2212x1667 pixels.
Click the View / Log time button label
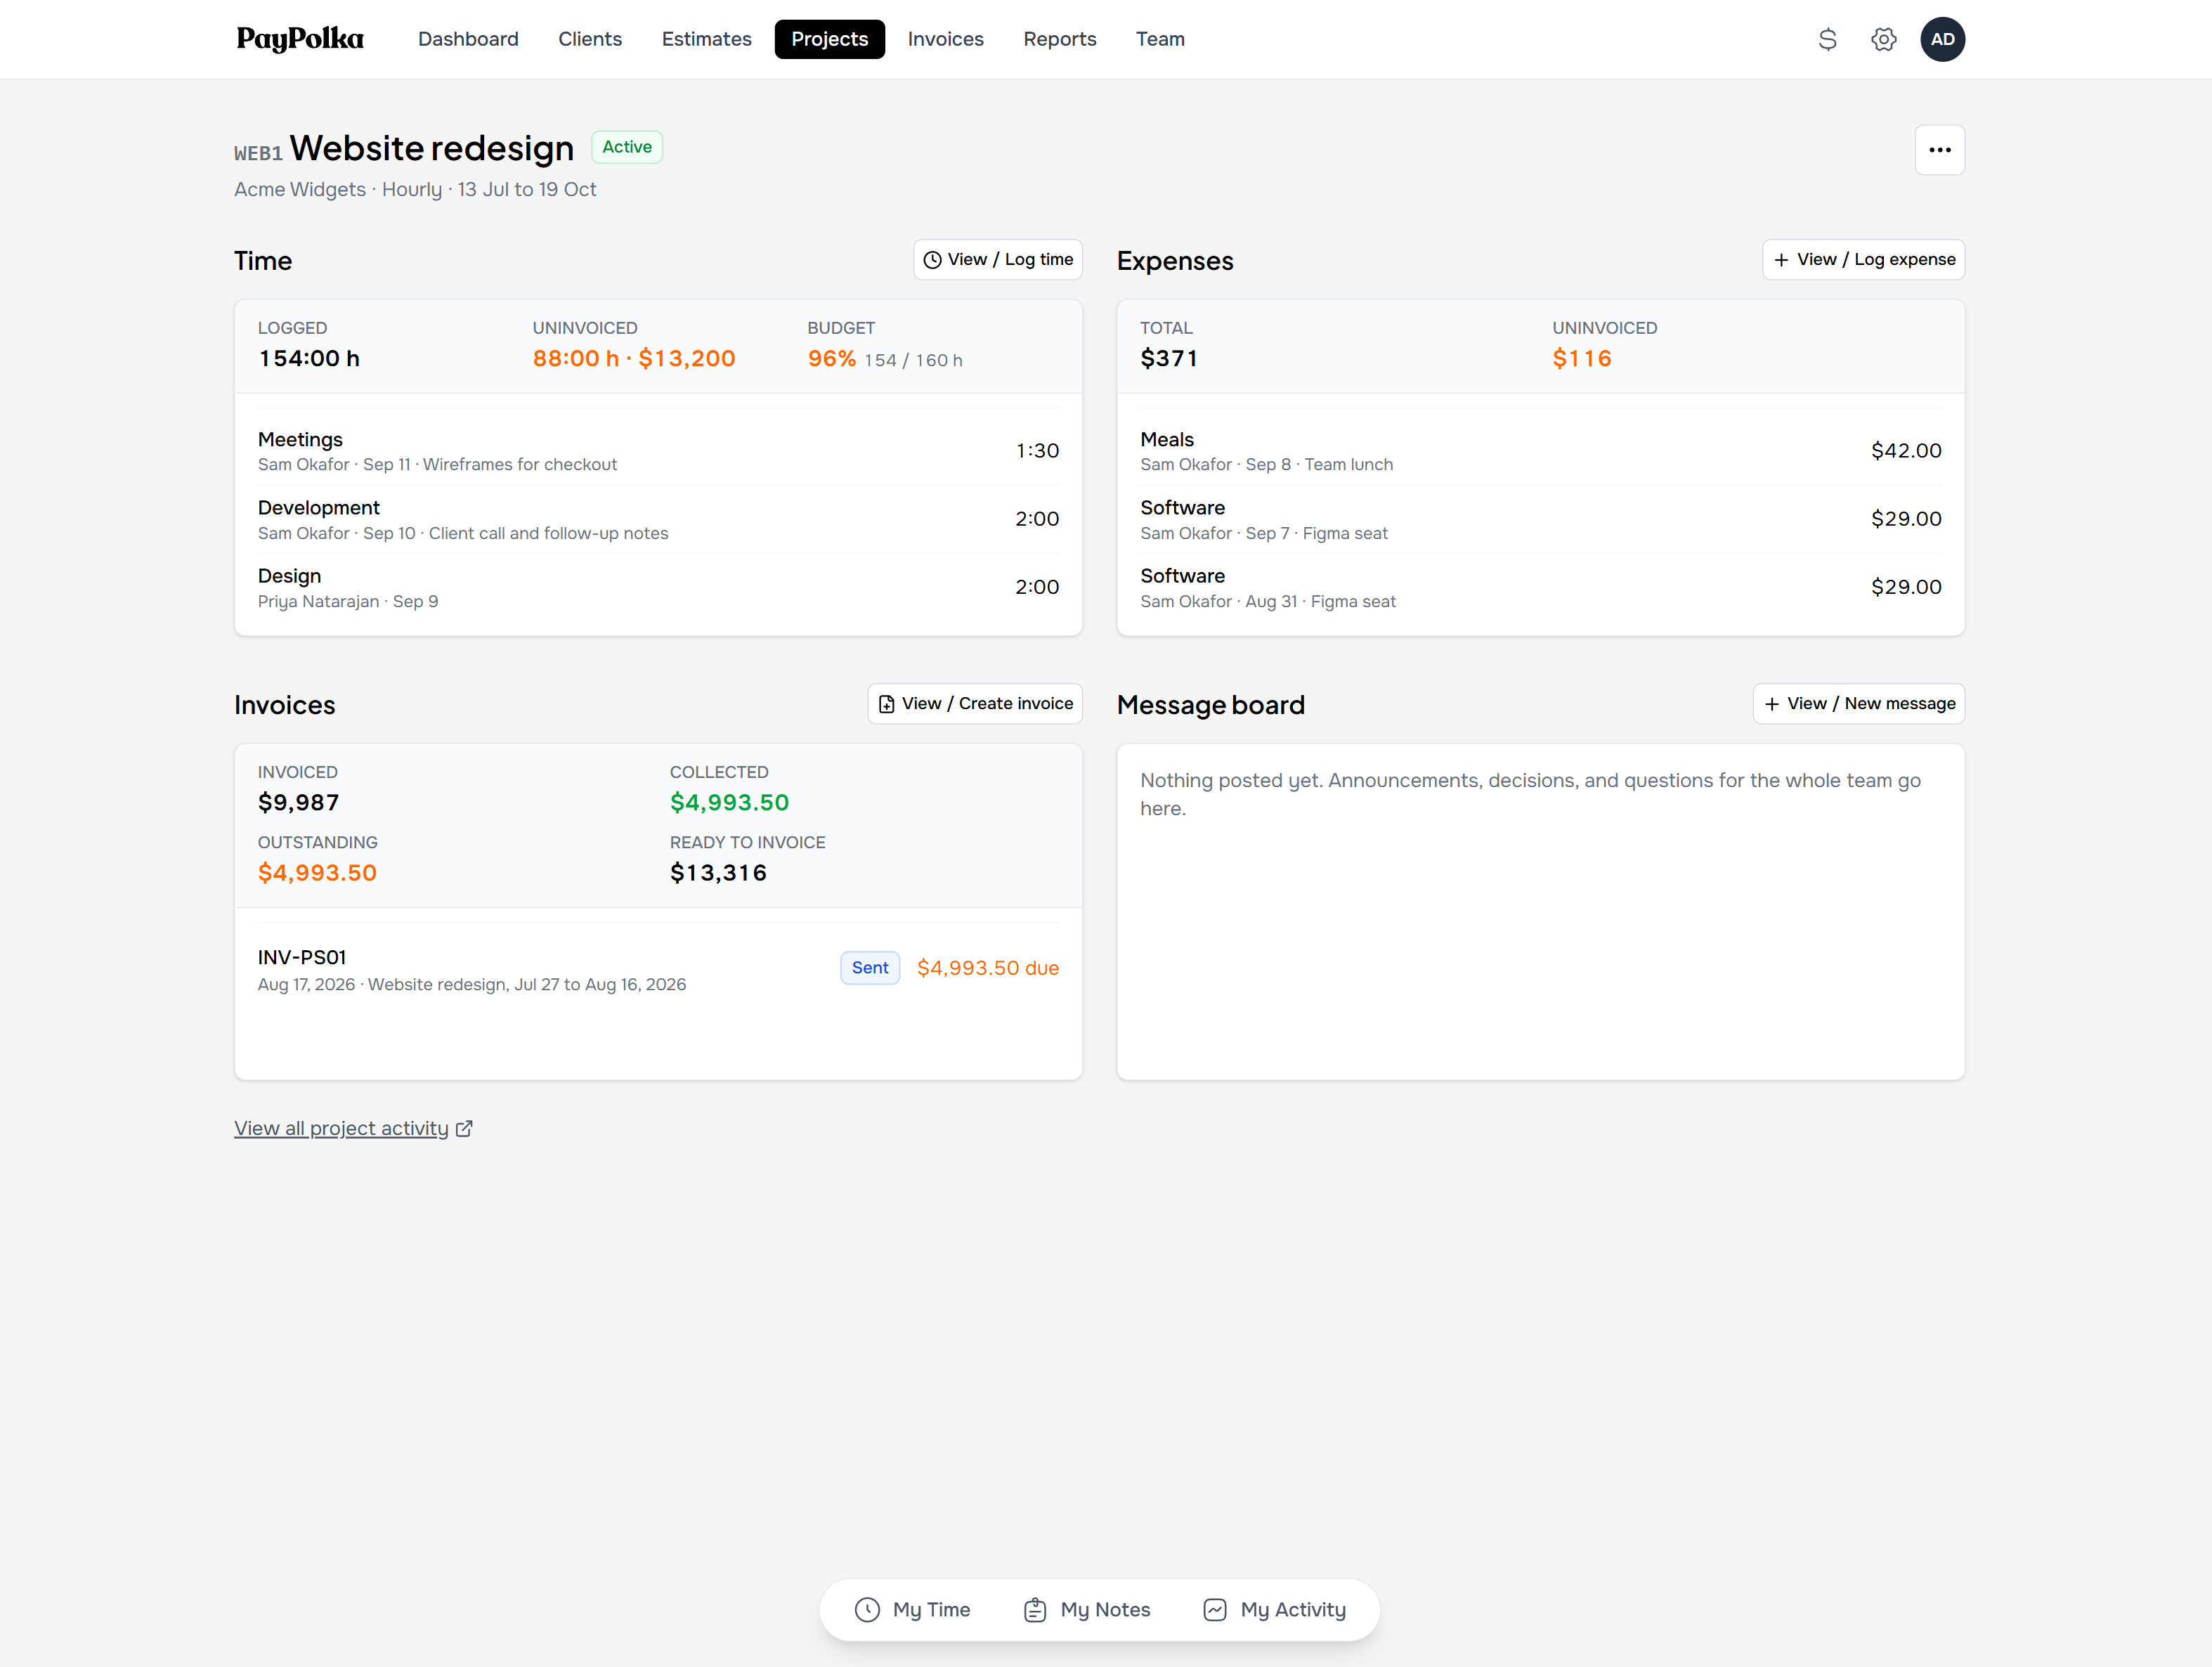[x=1010, y=260]
